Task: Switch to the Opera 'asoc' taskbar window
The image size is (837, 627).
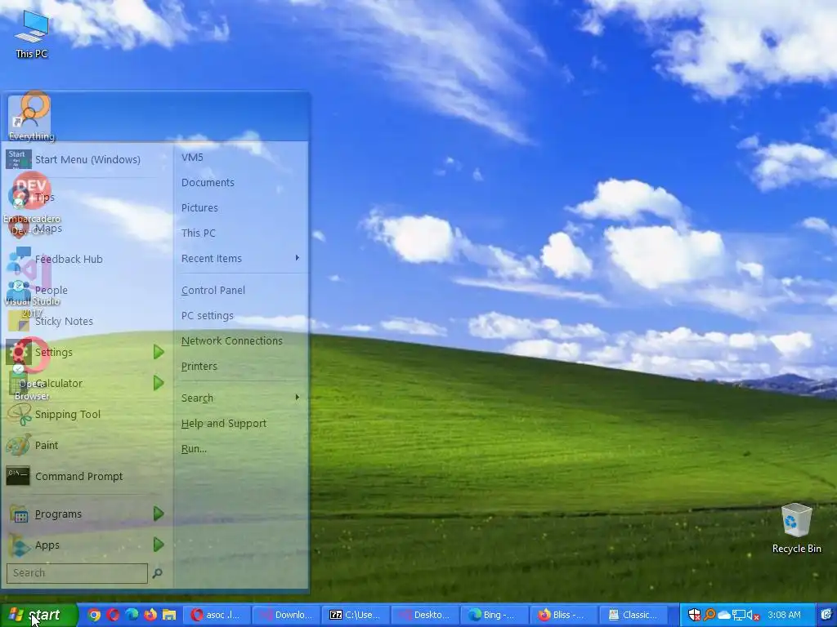Action: coord(217,615)
